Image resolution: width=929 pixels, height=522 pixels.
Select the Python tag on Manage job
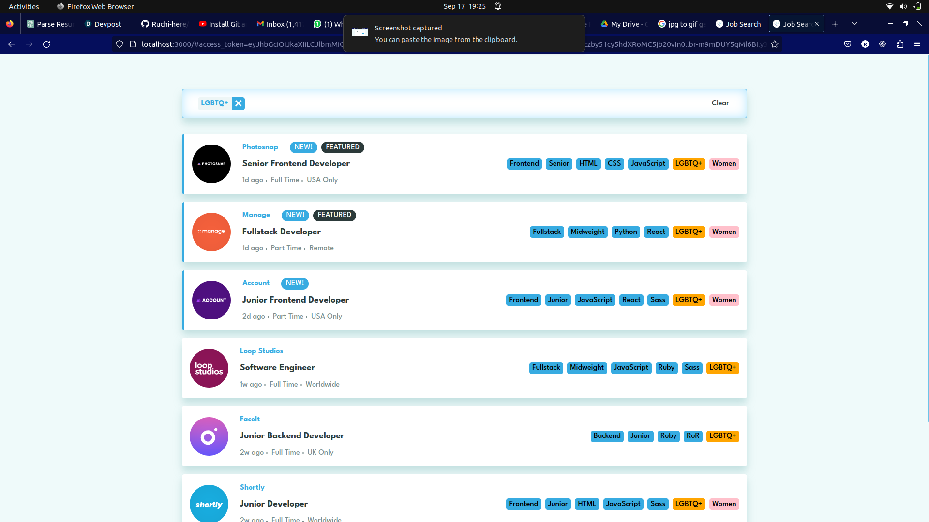coord(626,232)
